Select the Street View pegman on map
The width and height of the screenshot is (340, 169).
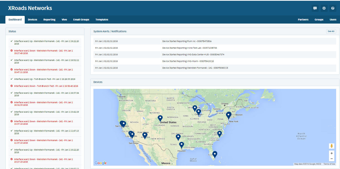point(332,146)
